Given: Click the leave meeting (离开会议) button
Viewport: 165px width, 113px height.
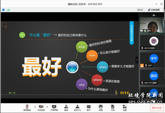Looking at the screenshot, I should (157, 108).
